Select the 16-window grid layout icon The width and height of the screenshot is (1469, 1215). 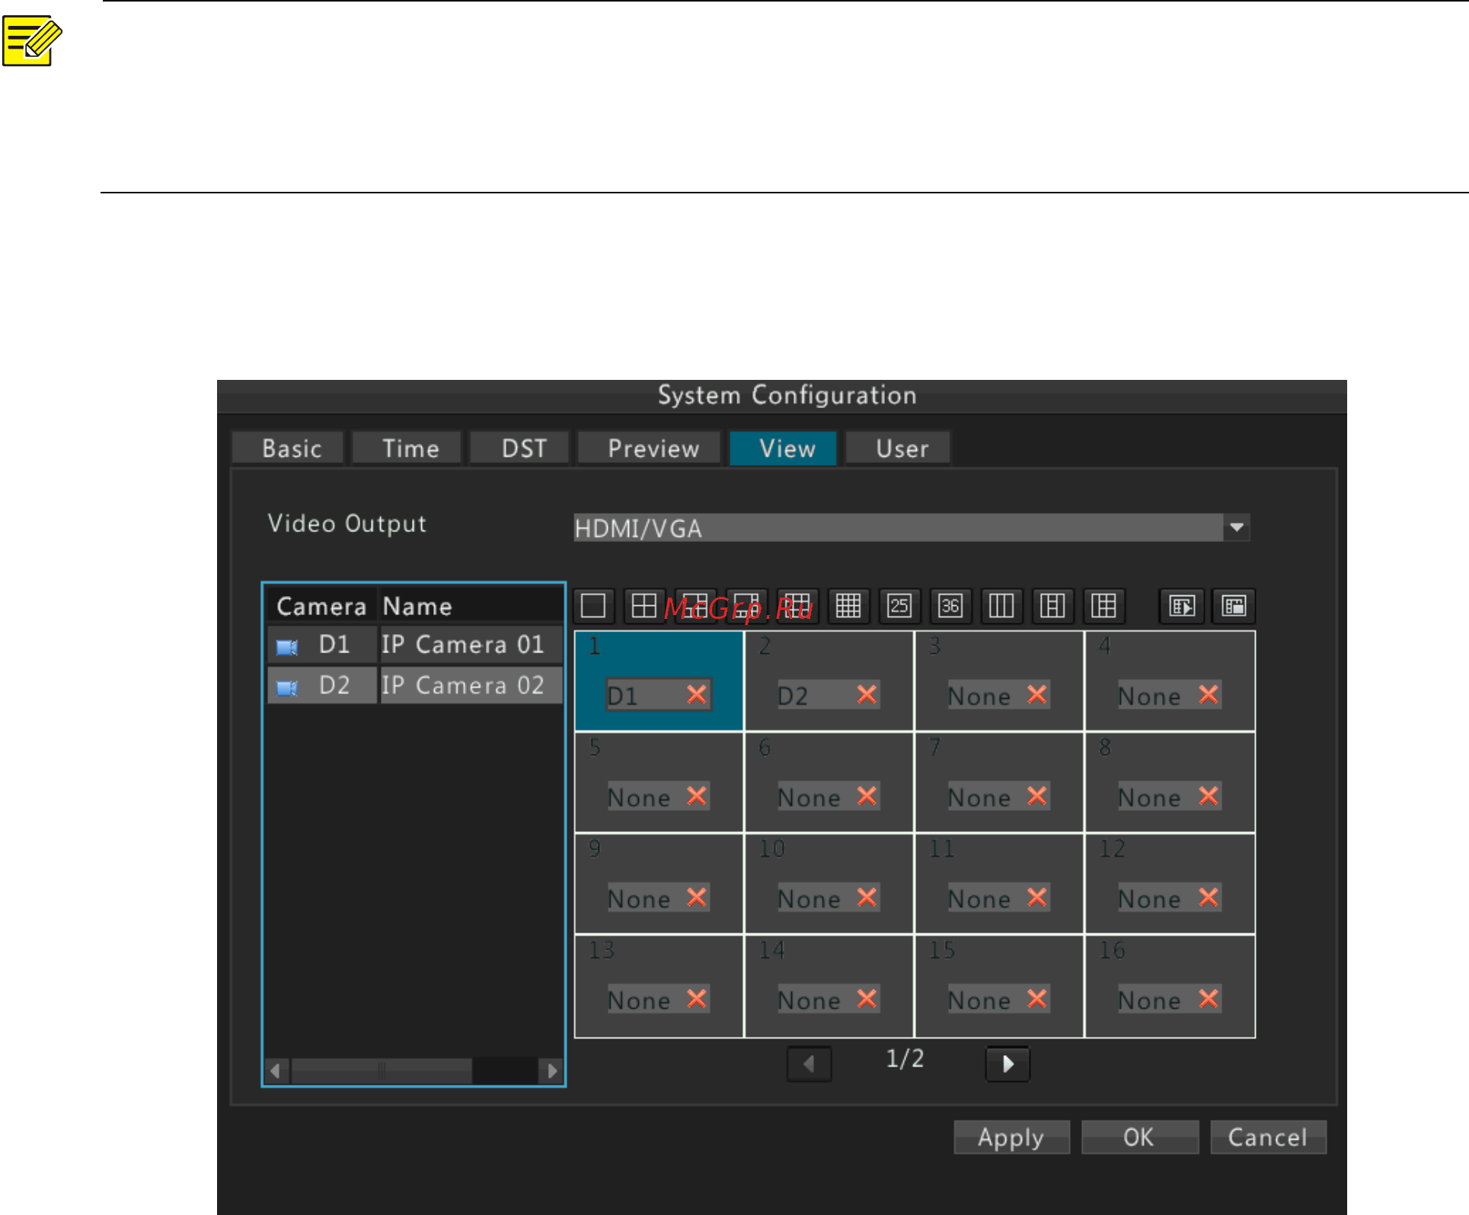click(848, 606)
